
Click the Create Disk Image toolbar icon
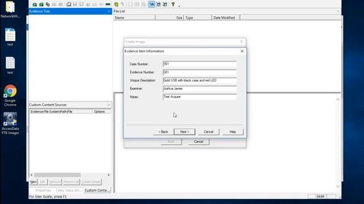[69, 5]
